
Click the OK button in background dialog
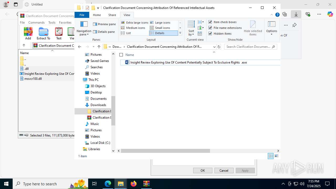pos(203,170)
